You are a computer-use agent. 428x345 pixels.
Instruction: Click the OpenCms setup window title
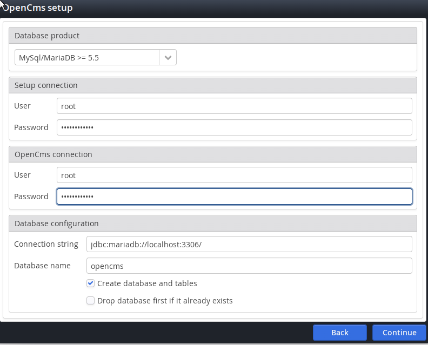[38, 8]
